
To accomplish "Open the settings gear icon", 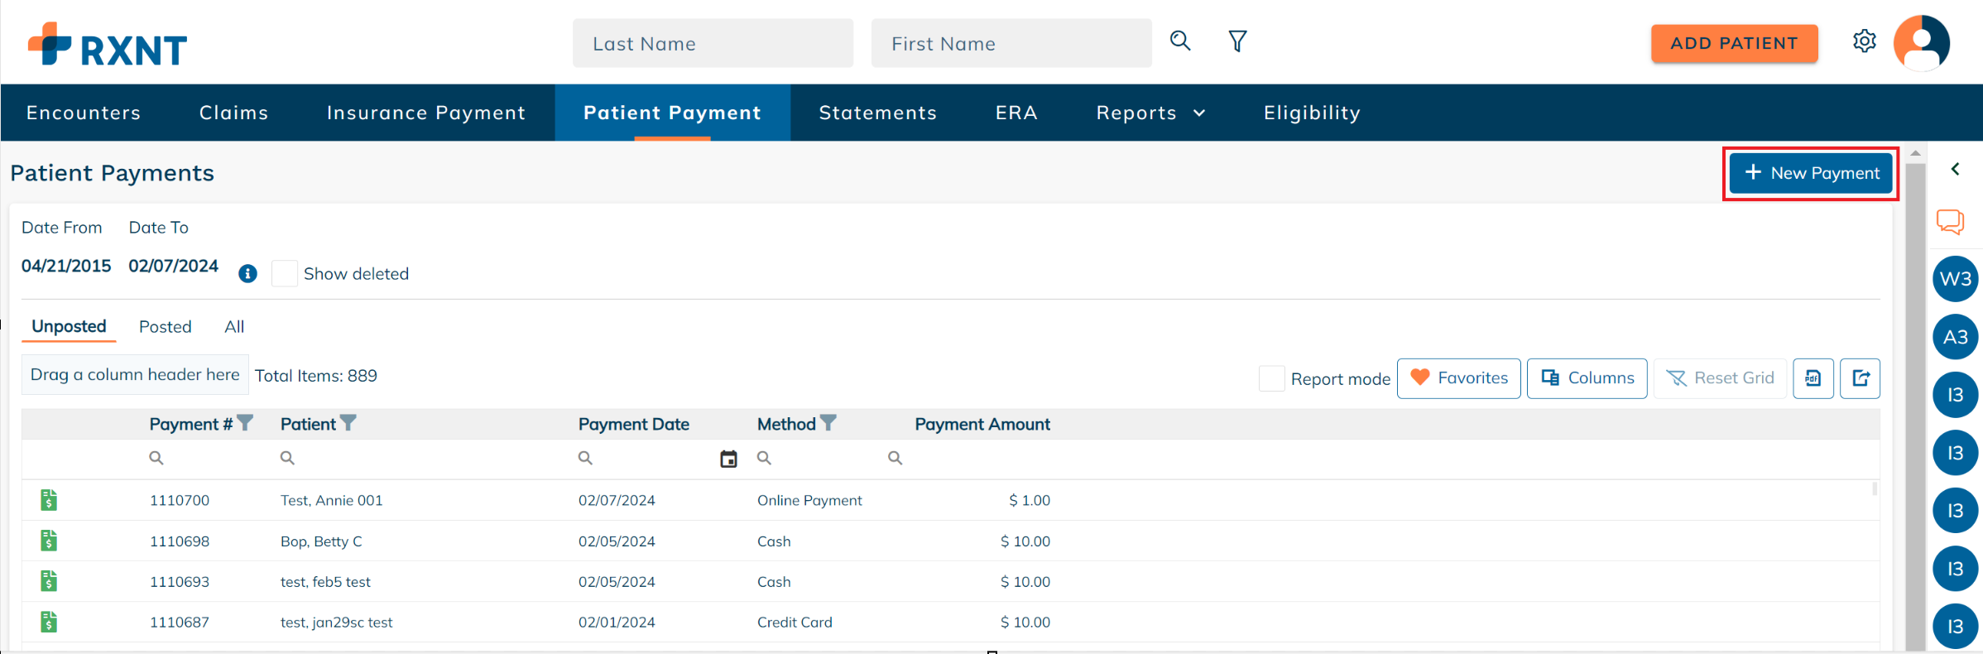I will tap(1864, 41).
